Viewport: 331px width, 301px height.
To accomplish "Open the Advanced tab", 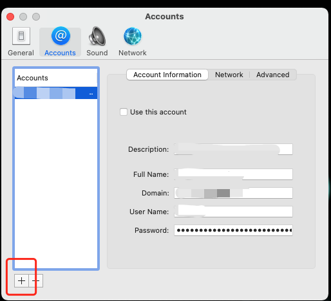I will (x=273, y=75).
